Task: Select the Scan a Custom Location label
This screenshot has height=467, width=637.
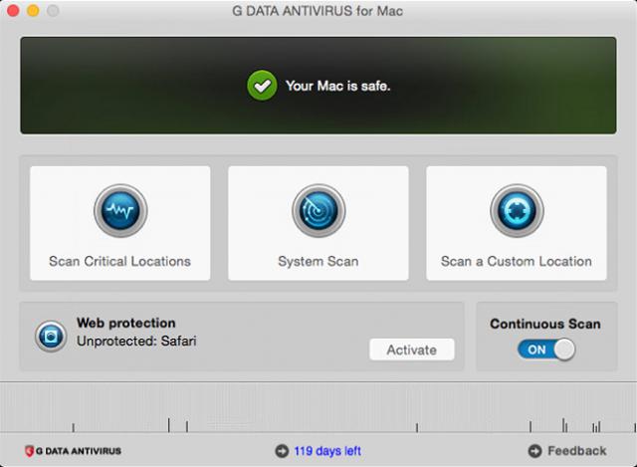Action: click(517, 261)
